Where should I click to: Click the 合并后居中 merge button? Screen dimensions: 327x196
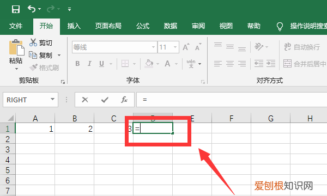(x=305, y=64)
